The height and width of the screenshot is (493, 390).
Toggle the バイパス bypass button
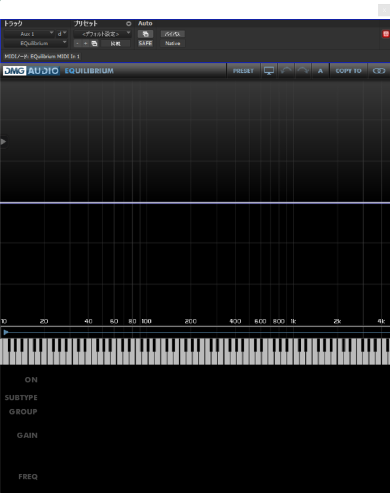point(173,34)
